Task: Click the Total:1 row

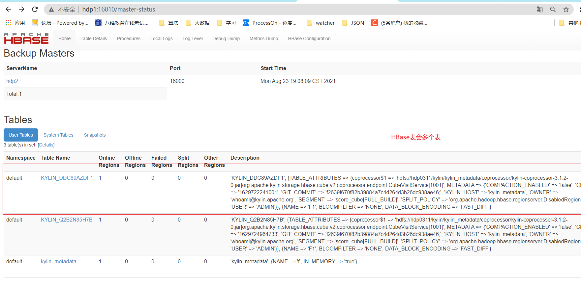Action: tap(85, 94)
